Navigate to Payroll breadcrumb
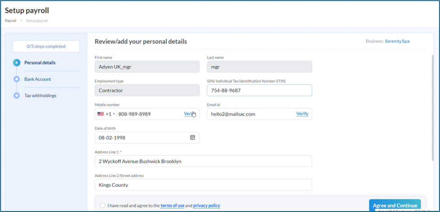The image size is (440, 212). click(10, 21)
